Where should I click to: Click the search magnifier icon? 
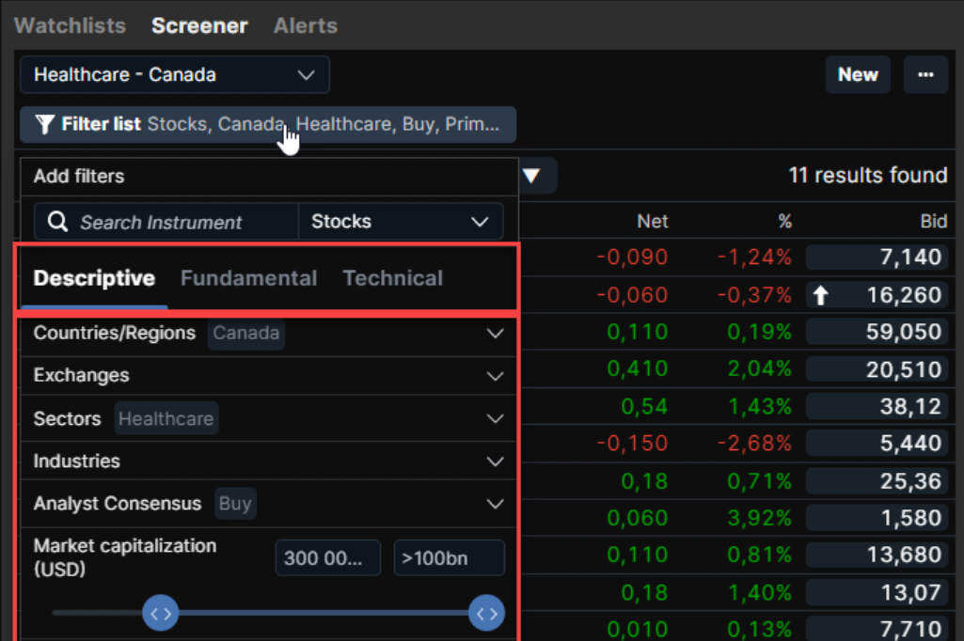click(x=57, y=222)
